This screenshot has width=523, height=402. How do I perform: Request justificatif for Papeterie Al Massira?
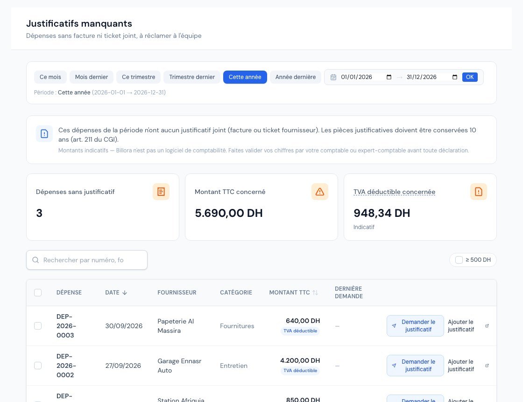pyautogui.click(x=415, y=326)
